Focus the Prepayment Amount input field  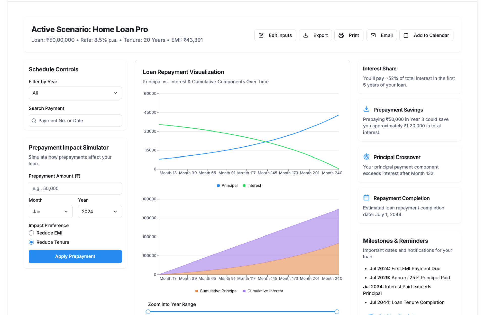click(75, 188)
